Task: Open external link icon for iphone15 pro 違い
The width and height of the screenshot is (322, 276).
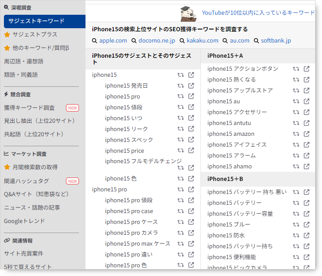Action: coord(191,254)
